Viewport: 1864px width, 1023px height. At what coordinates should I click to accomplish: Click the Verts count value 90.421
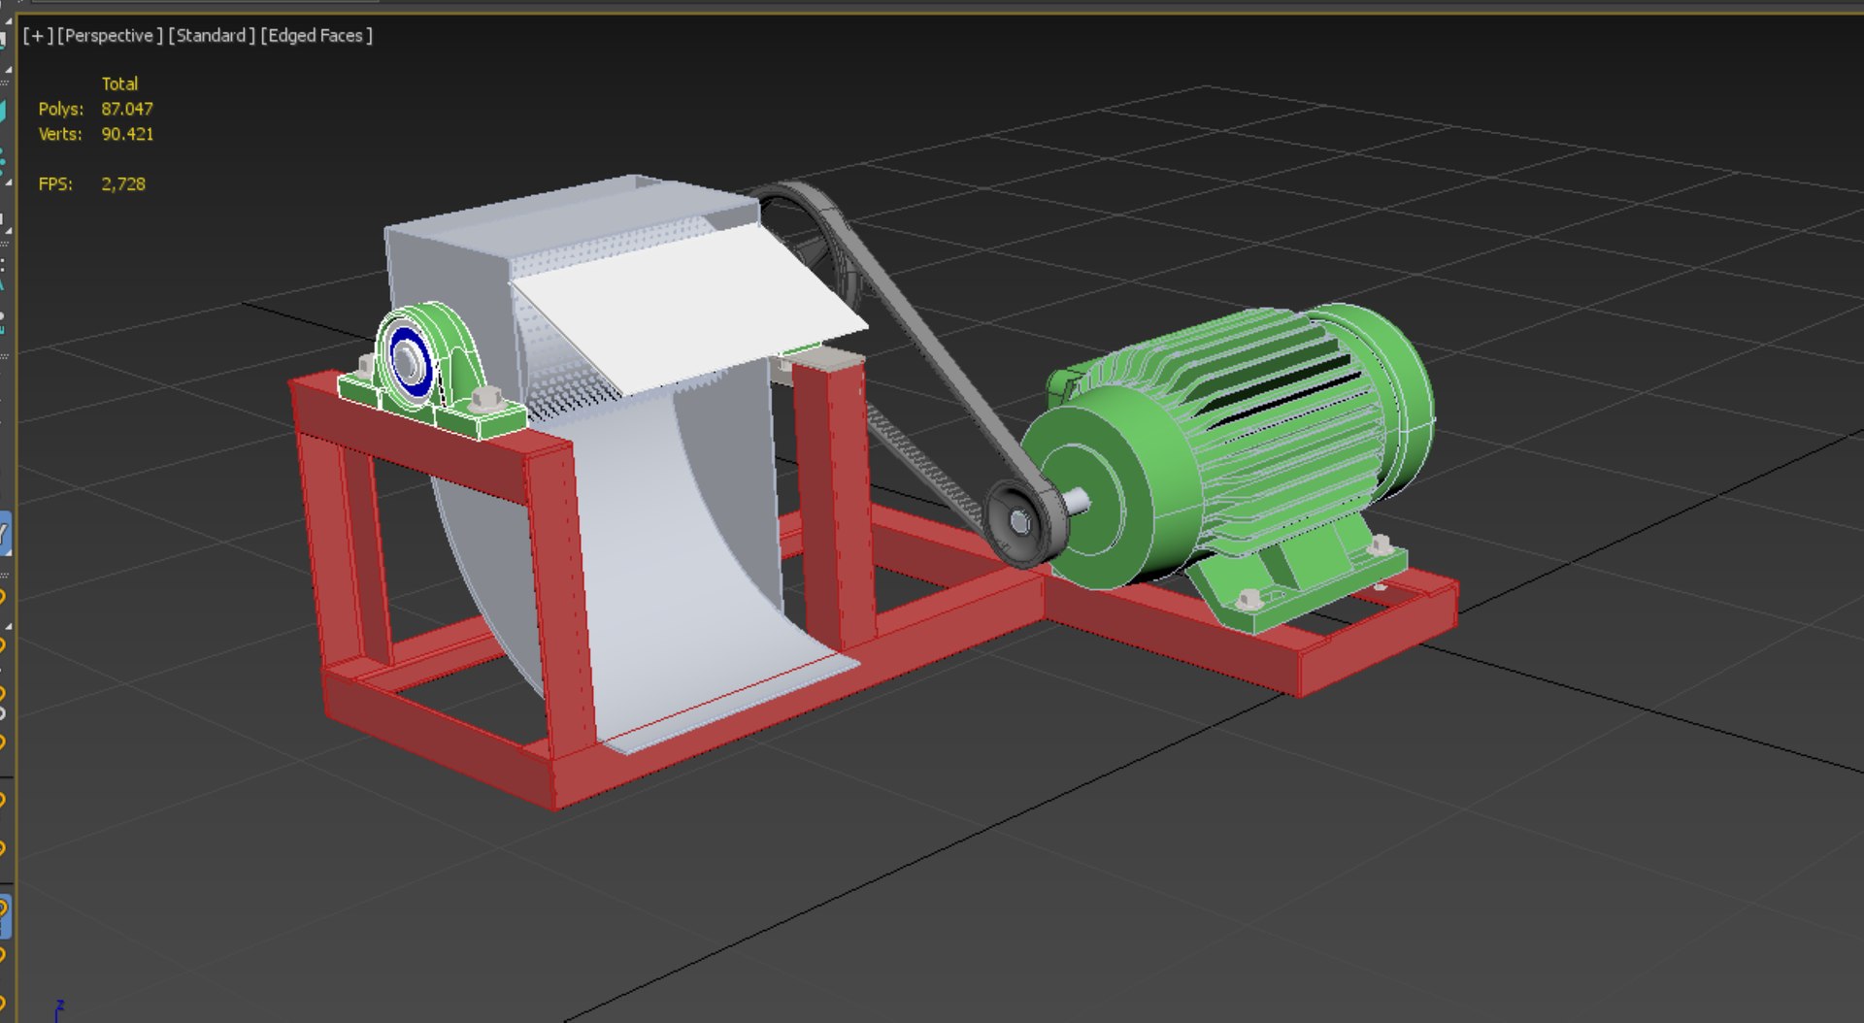point(127,134)
